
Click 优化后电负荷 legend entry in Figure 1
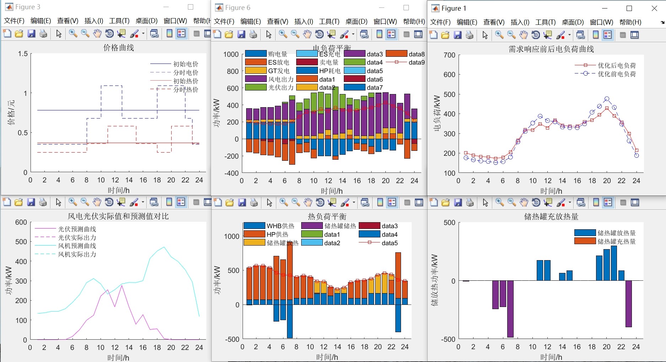tap(617, 65)
